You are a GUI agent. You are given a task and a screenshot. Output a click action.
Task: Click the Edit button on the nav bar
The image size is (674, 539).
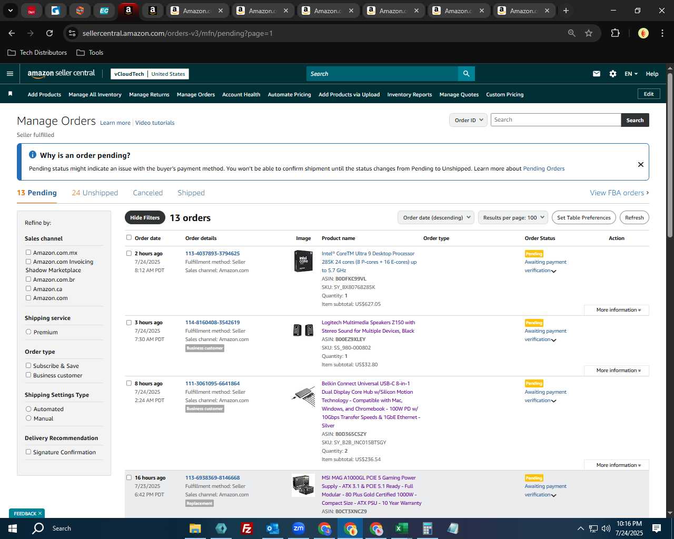(x=649, y=94)
